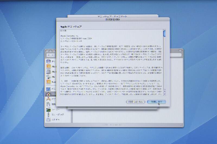217x144 pixels.
Task: Click the Network globe icon in Finder sidebar
Action: [49, 61]
